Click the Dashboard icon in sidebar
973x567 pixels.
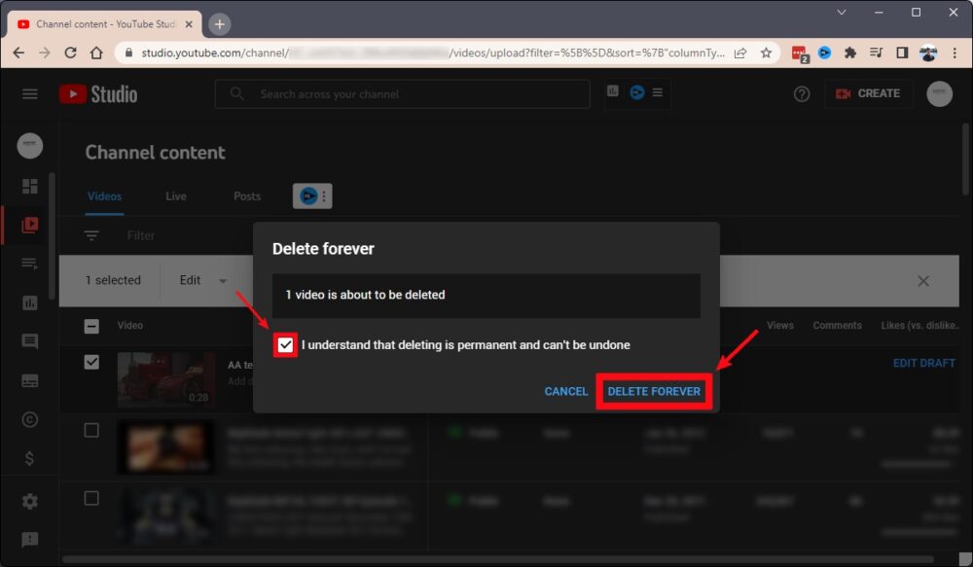coord(30,186)
